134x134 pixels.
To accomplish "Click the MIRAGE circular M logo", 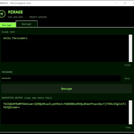I will (x=2, y=14).
